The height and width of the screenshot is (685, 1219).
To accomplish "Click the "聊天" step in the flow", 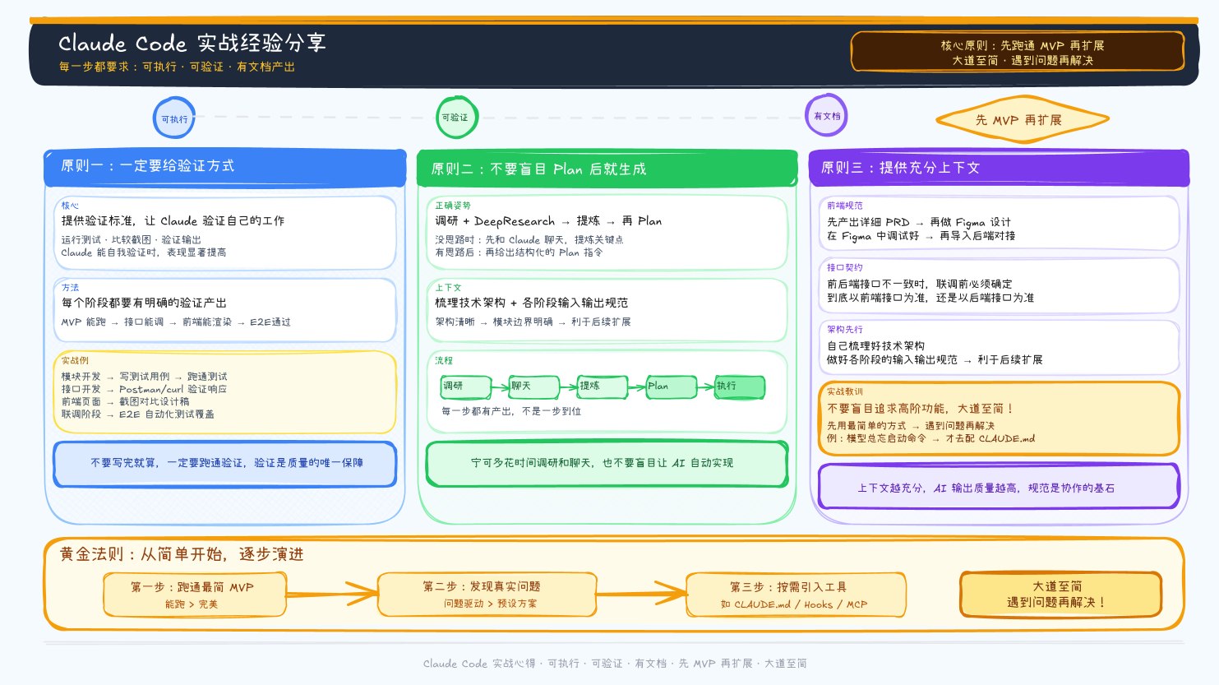I will click(534, 386).
